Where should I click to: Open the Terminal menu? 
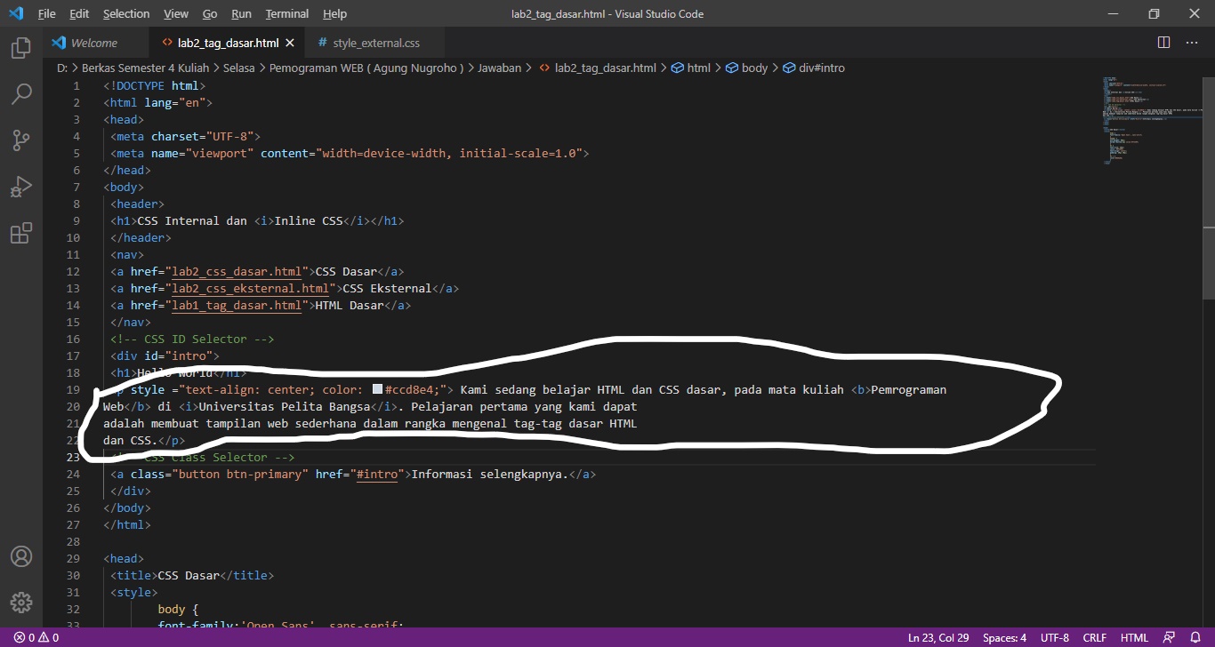pyautogui.click(x=286, y=13)
